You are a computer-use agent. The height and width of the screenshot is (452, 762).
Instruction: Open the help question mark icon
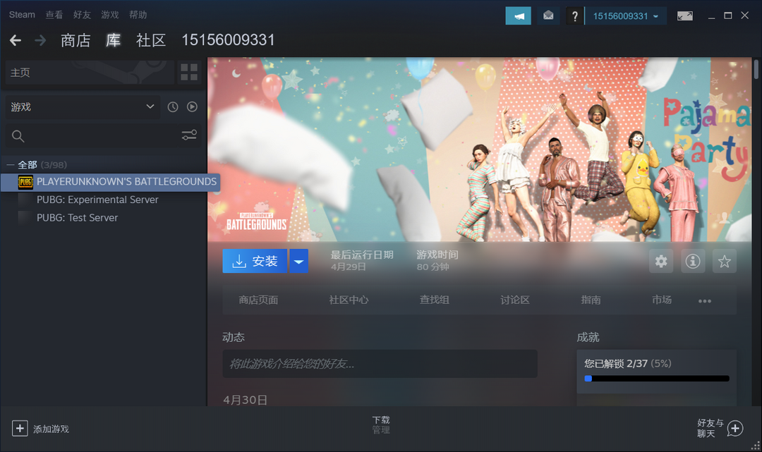click(x=574, y=16)
